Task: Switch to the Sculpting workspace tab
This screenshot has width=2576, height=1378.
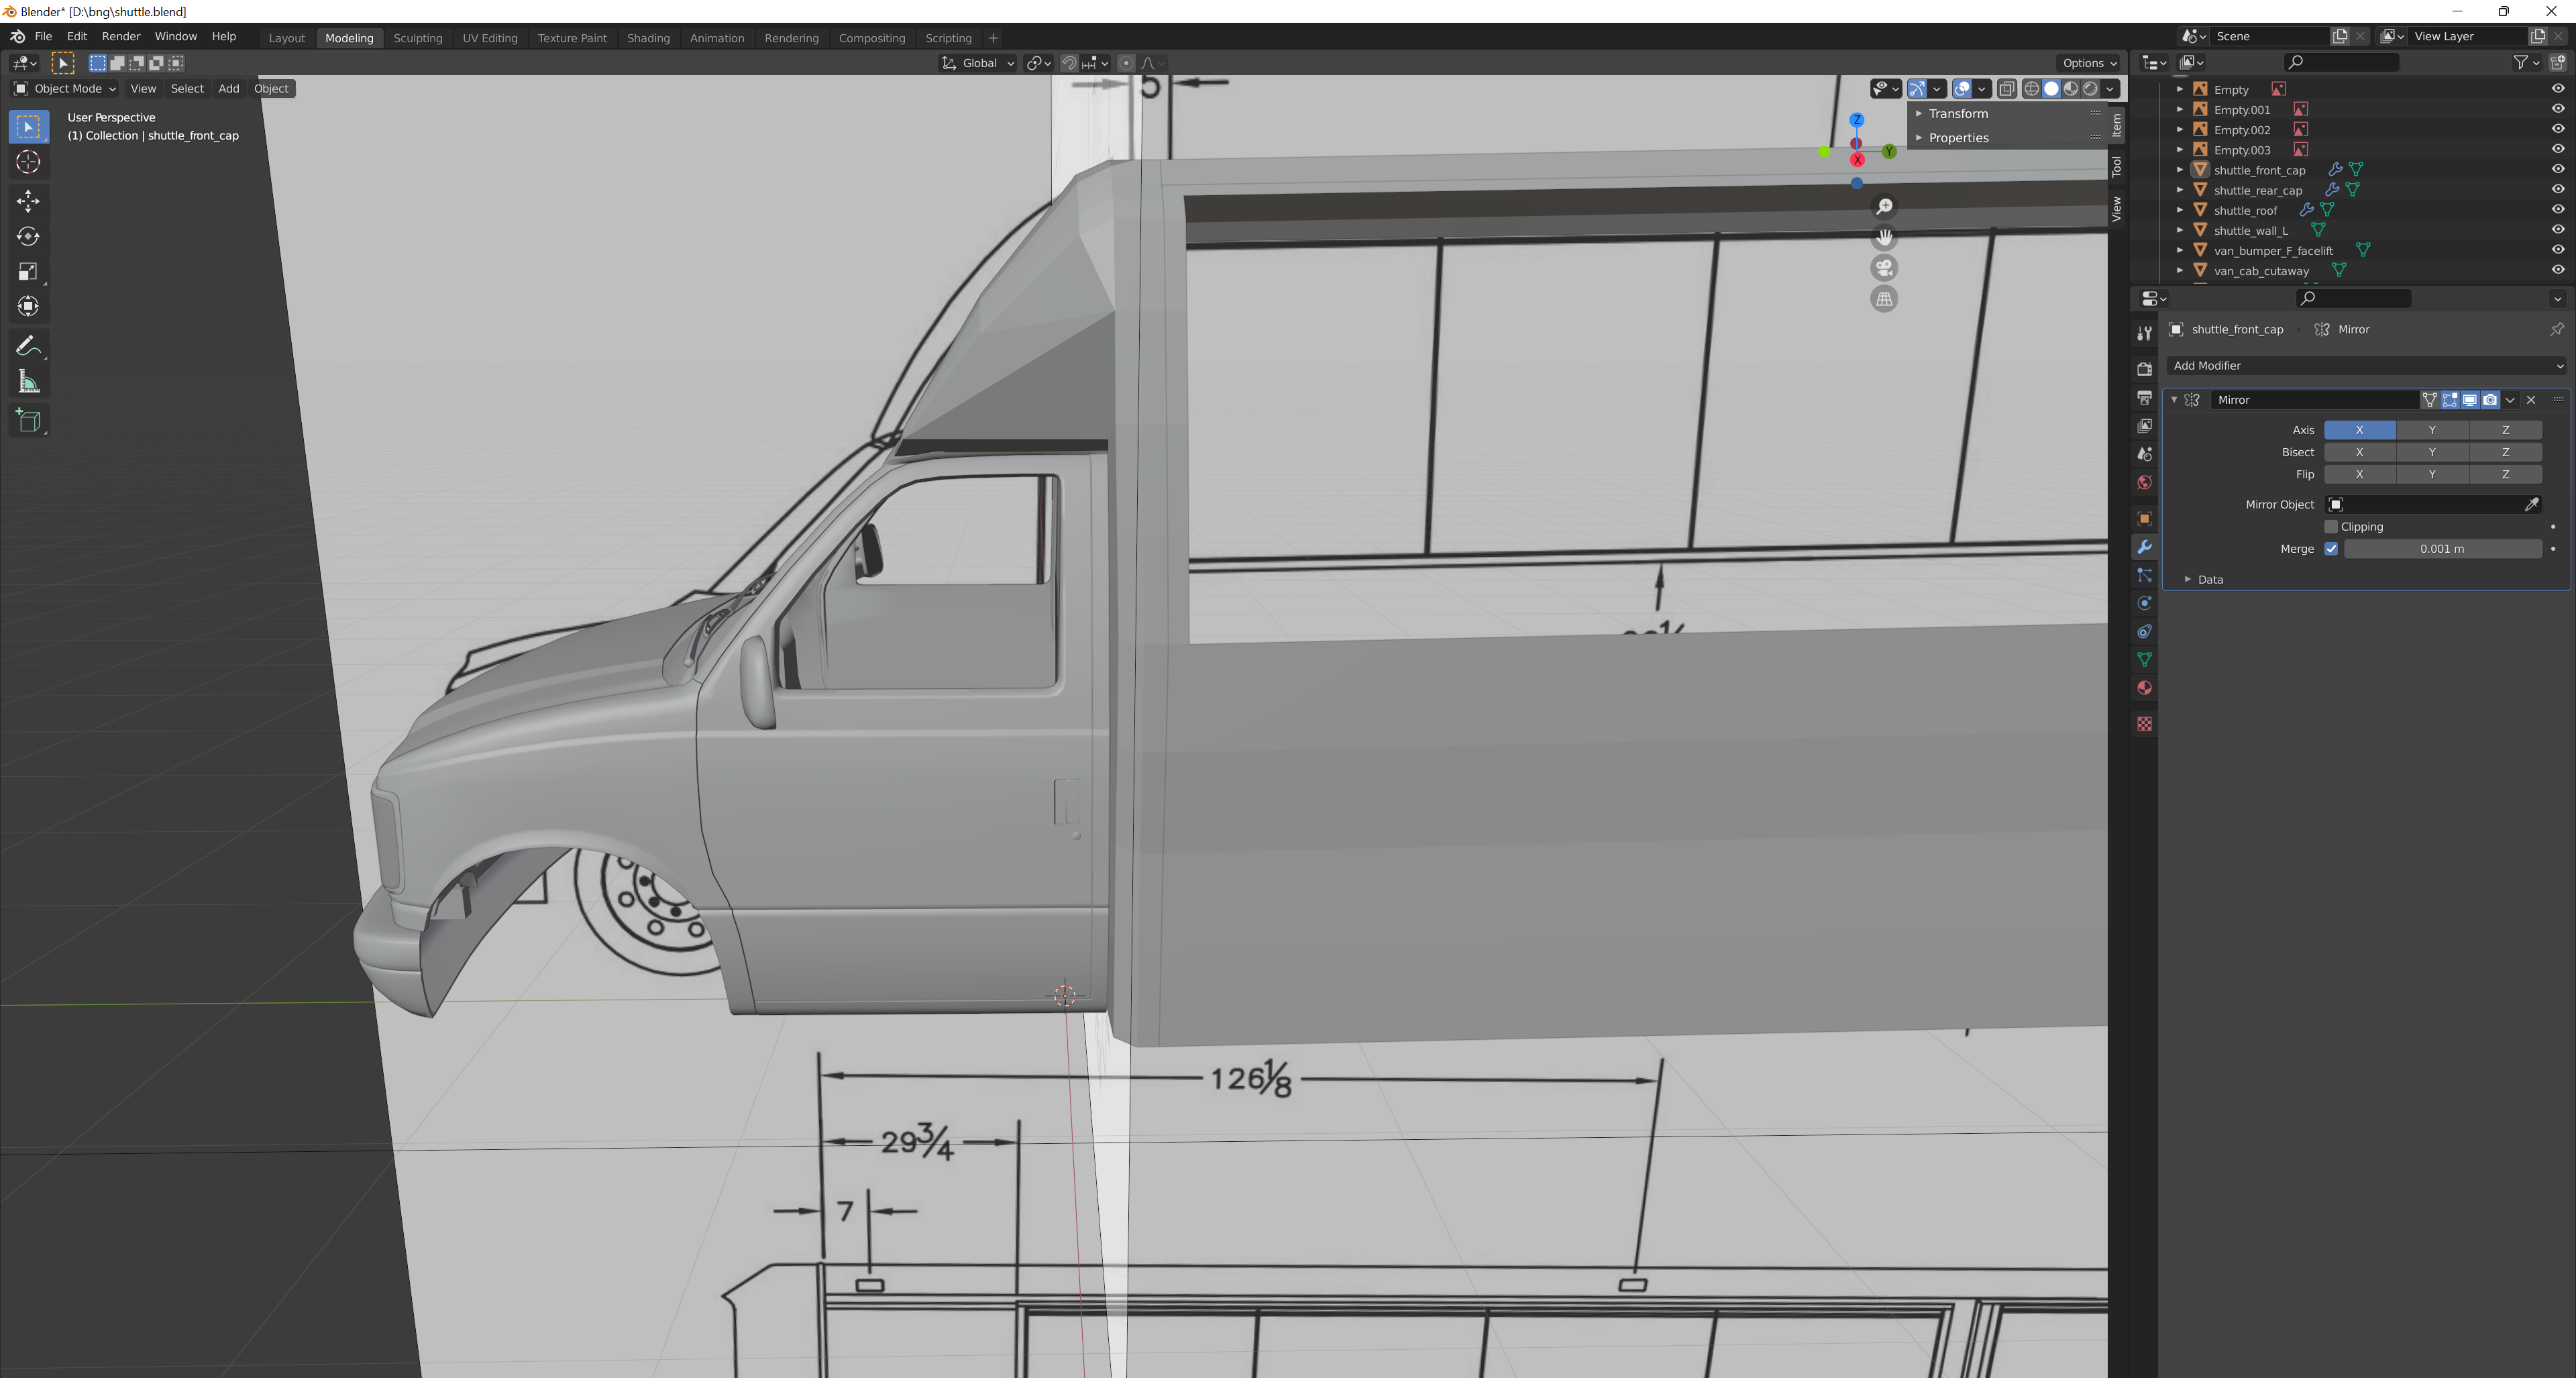Action: tap(417, 38)
